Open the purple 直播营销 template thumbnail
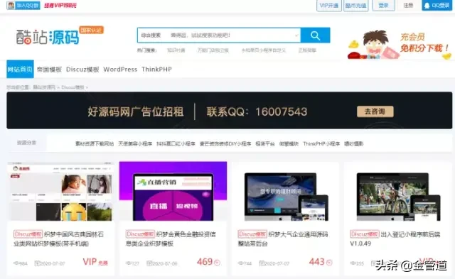The height and width of the screenshot is (279, 455). point(173,191)
